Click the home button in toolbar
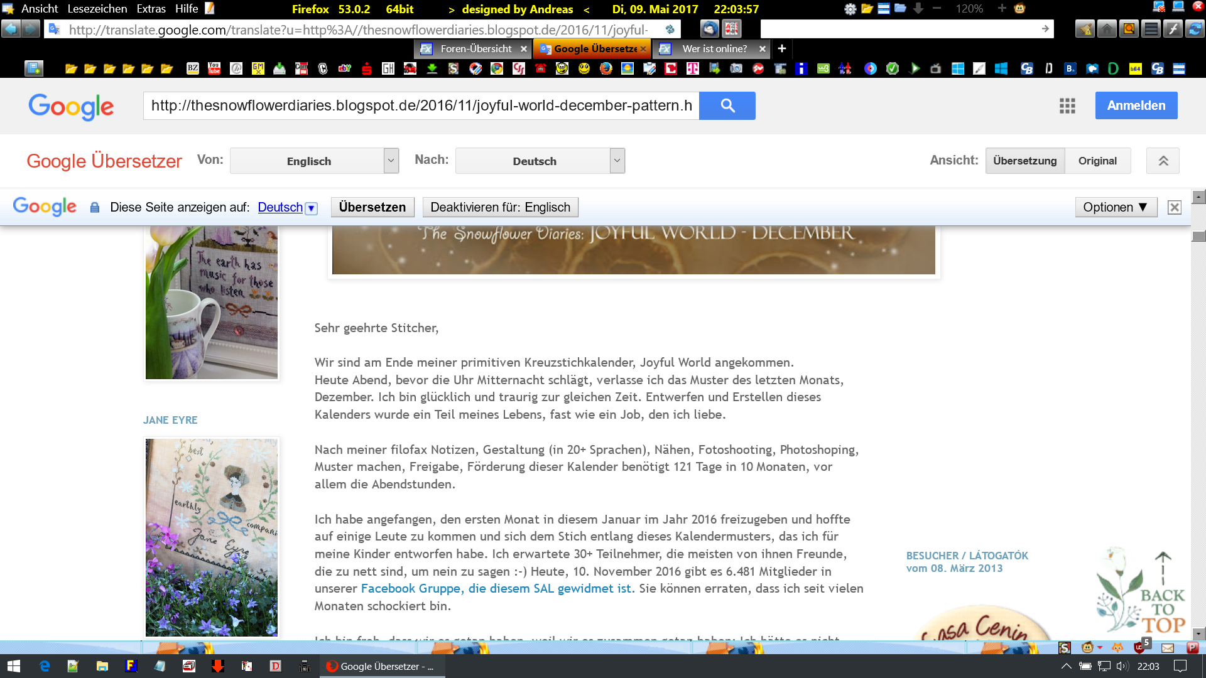This screenshot has width=1206, height=678. [x=1107, y=29]
